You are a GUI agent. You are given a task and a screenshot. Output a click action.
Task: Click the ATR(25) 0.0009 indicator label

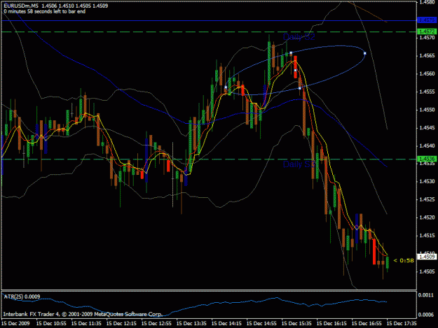click(22, 297)
